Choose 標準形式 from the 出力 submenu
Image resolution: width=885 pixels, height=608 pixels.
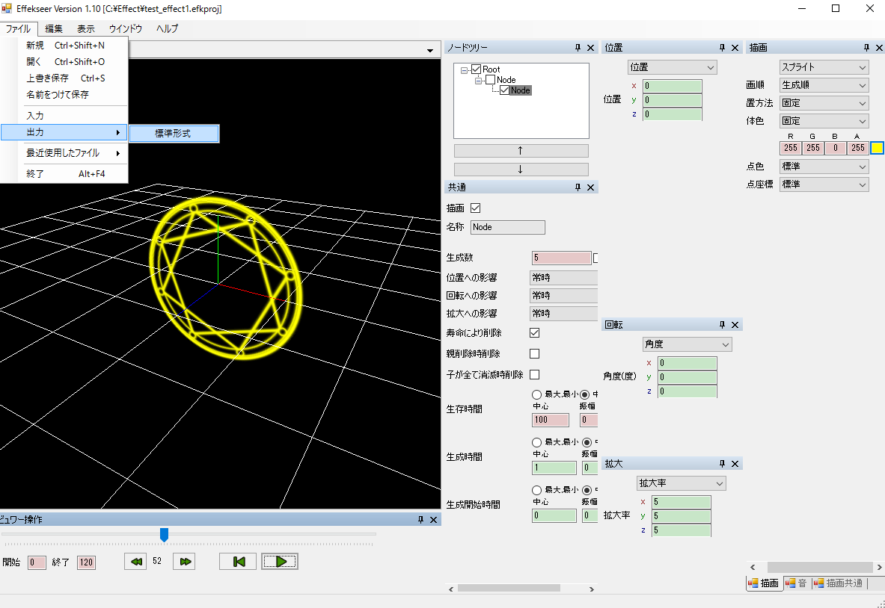tap(174, 134)
